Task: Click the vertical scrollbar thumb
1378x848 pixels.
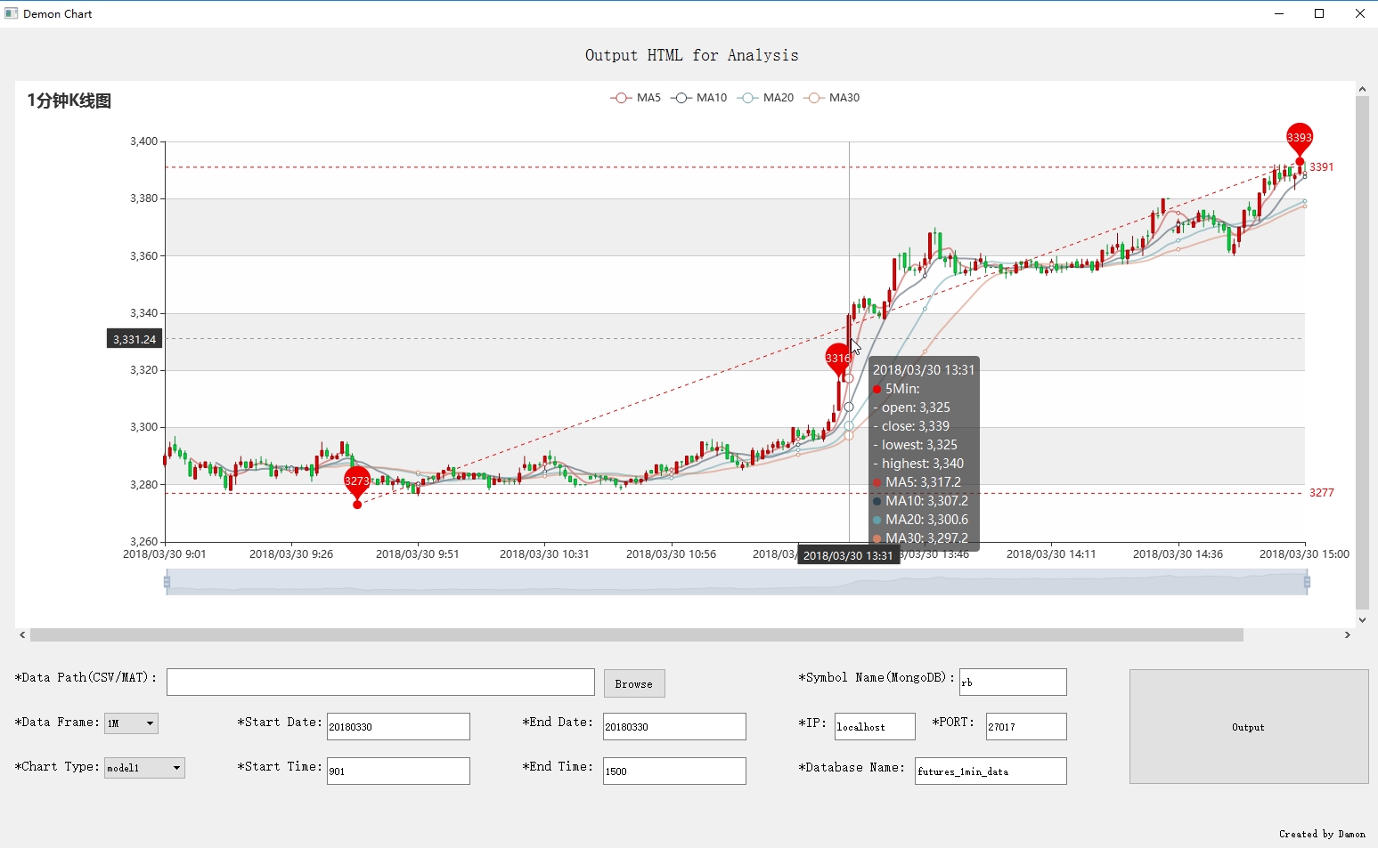Action: pos(1362,354)
